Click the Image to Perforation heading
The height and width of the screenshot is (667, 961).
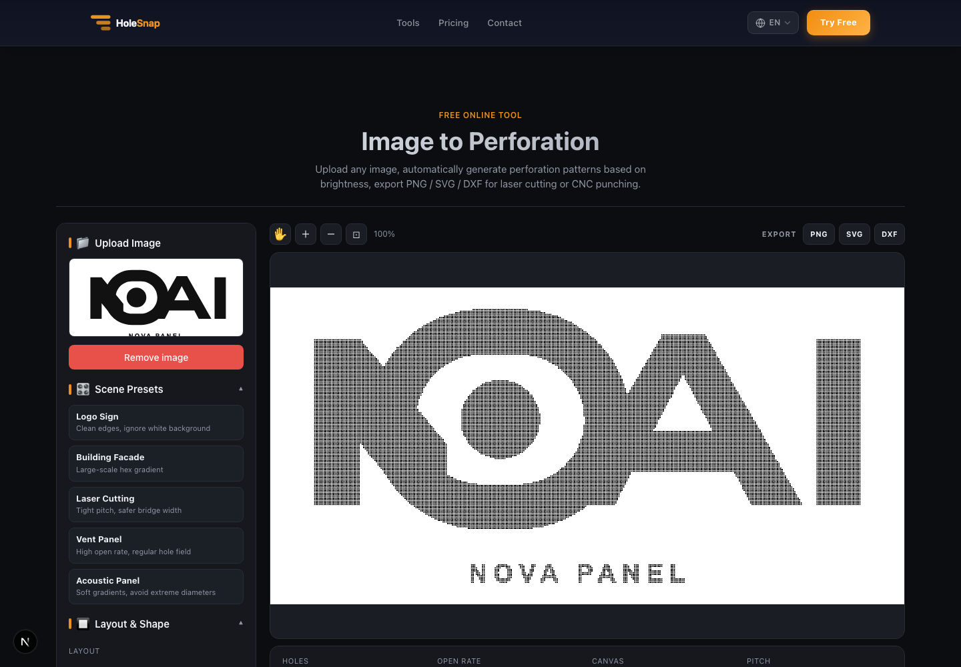coord(480,141)
